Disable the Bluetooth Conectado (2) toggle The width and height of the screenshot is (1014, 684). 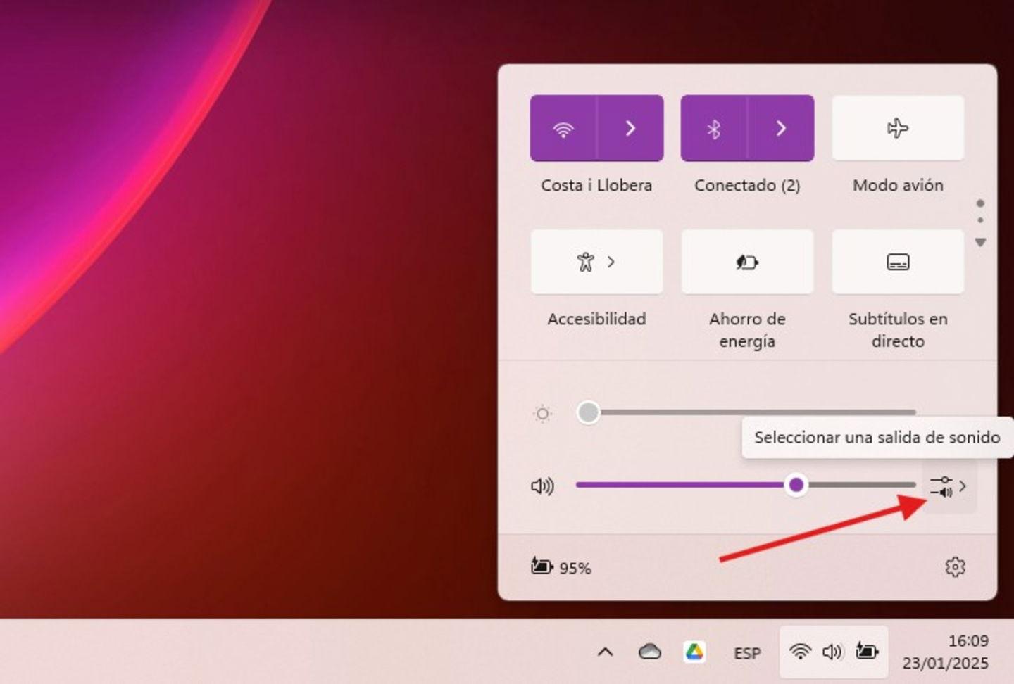(x=713, y=128)
